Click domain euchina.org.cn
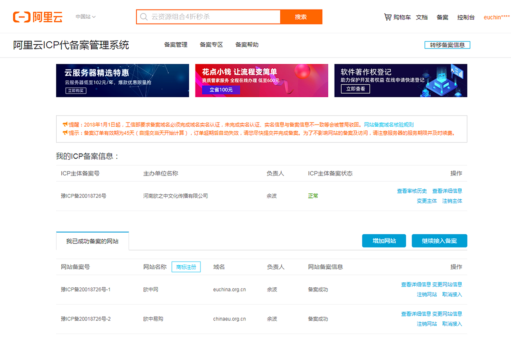 229,290
